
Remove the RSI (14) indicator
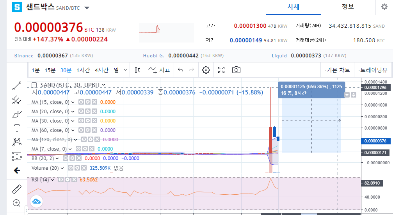[x=74, y=179]
